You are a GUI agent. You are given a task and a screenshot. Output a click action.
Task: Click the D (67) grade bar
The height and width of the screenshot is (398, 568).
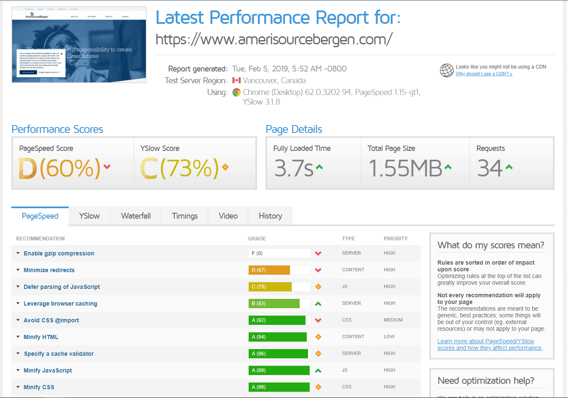[x=280, y=270]
